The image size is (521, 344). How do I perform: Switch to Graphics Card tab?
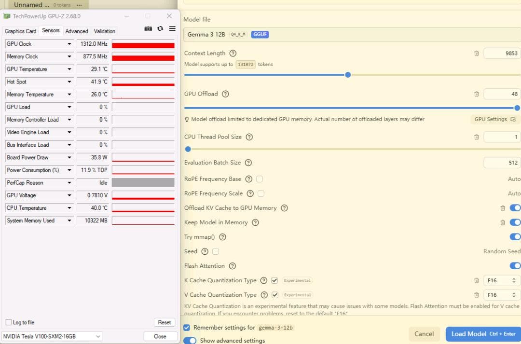click(x=21, y=31)
